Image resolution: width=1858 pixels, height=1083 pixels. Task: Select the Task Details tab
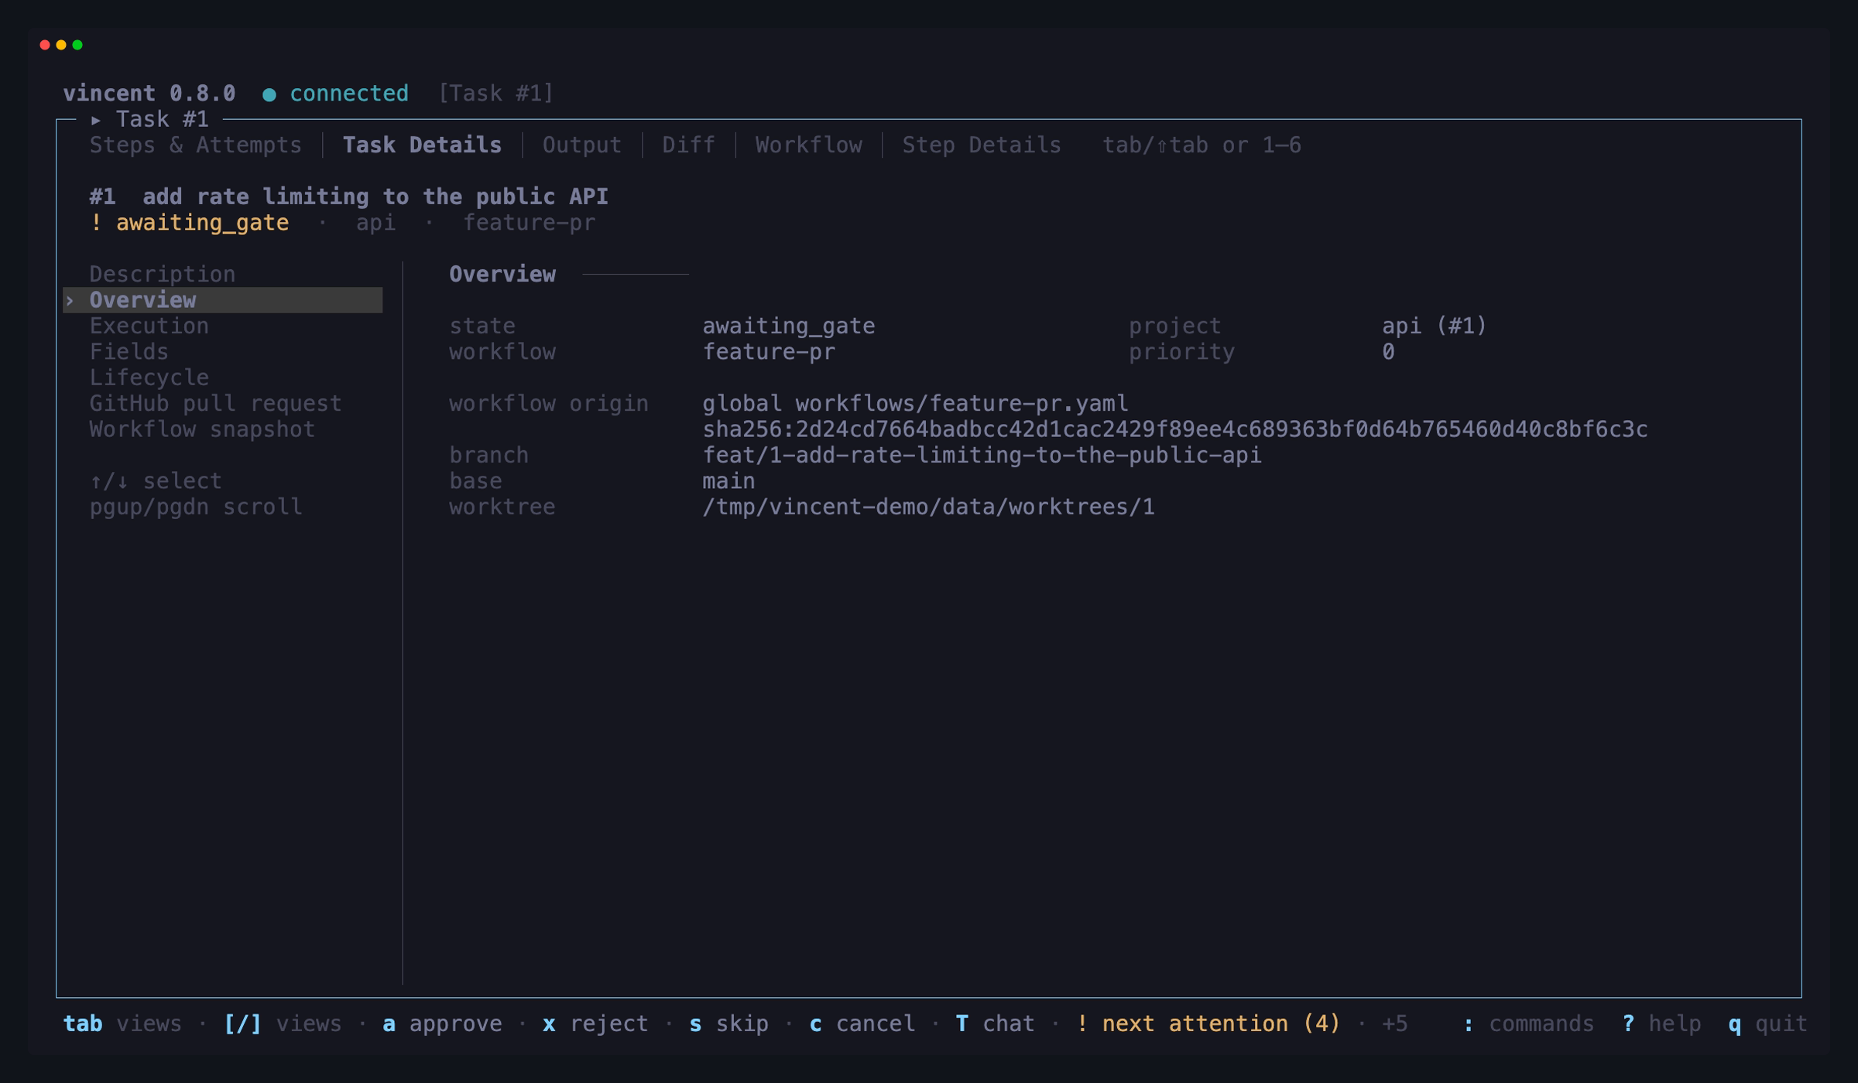(x=422, y=145)
